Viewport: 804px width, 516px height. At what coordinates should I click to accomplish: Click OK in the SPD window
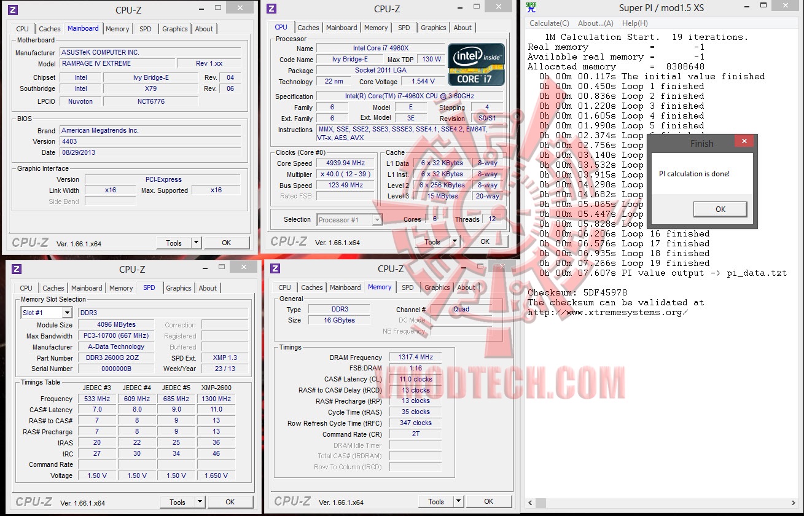click(x=230, y=502)
